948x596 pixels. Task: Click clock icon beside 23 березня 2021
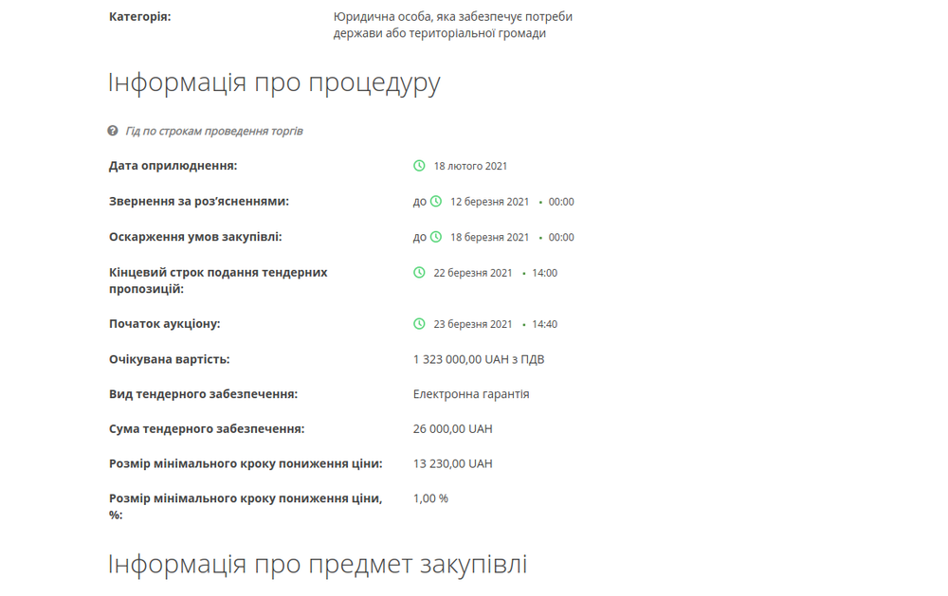419,324
